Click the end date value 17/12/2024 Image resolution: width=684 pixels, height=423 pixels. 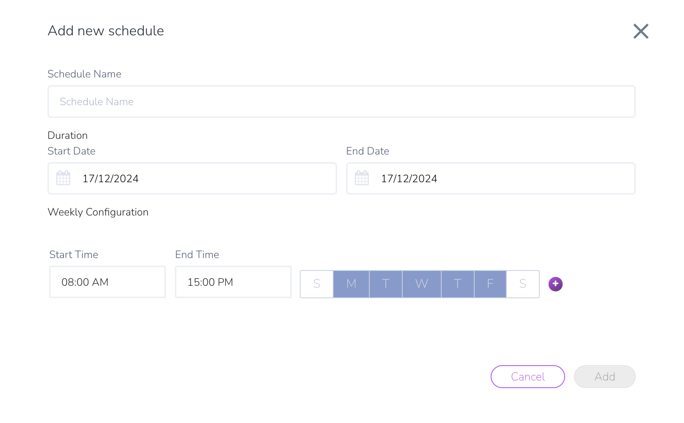pyautogui.click(x=409, y=179)
